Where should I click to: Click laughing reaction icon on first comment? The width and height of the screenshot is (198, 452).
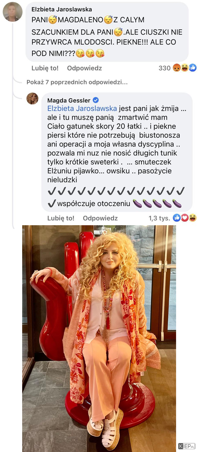(x=185, y=68)
